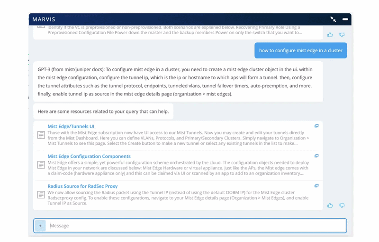Minimize the Marvis chat panel
The image size is (379, 242).
(x=345, y=19)
